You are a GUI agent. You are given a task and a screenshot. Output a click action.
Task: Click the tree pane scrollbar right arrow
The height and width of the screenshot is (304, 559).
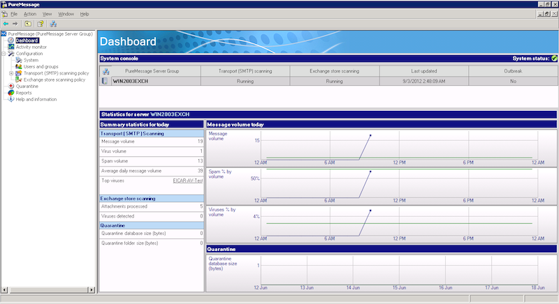pos(92,290)
